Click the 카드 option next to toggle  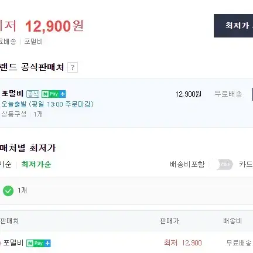[246, 165]
